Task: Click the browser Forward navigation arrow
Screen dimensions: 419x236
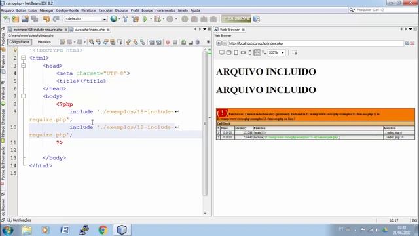Action: pyautogui.click(x=225, y=43)
